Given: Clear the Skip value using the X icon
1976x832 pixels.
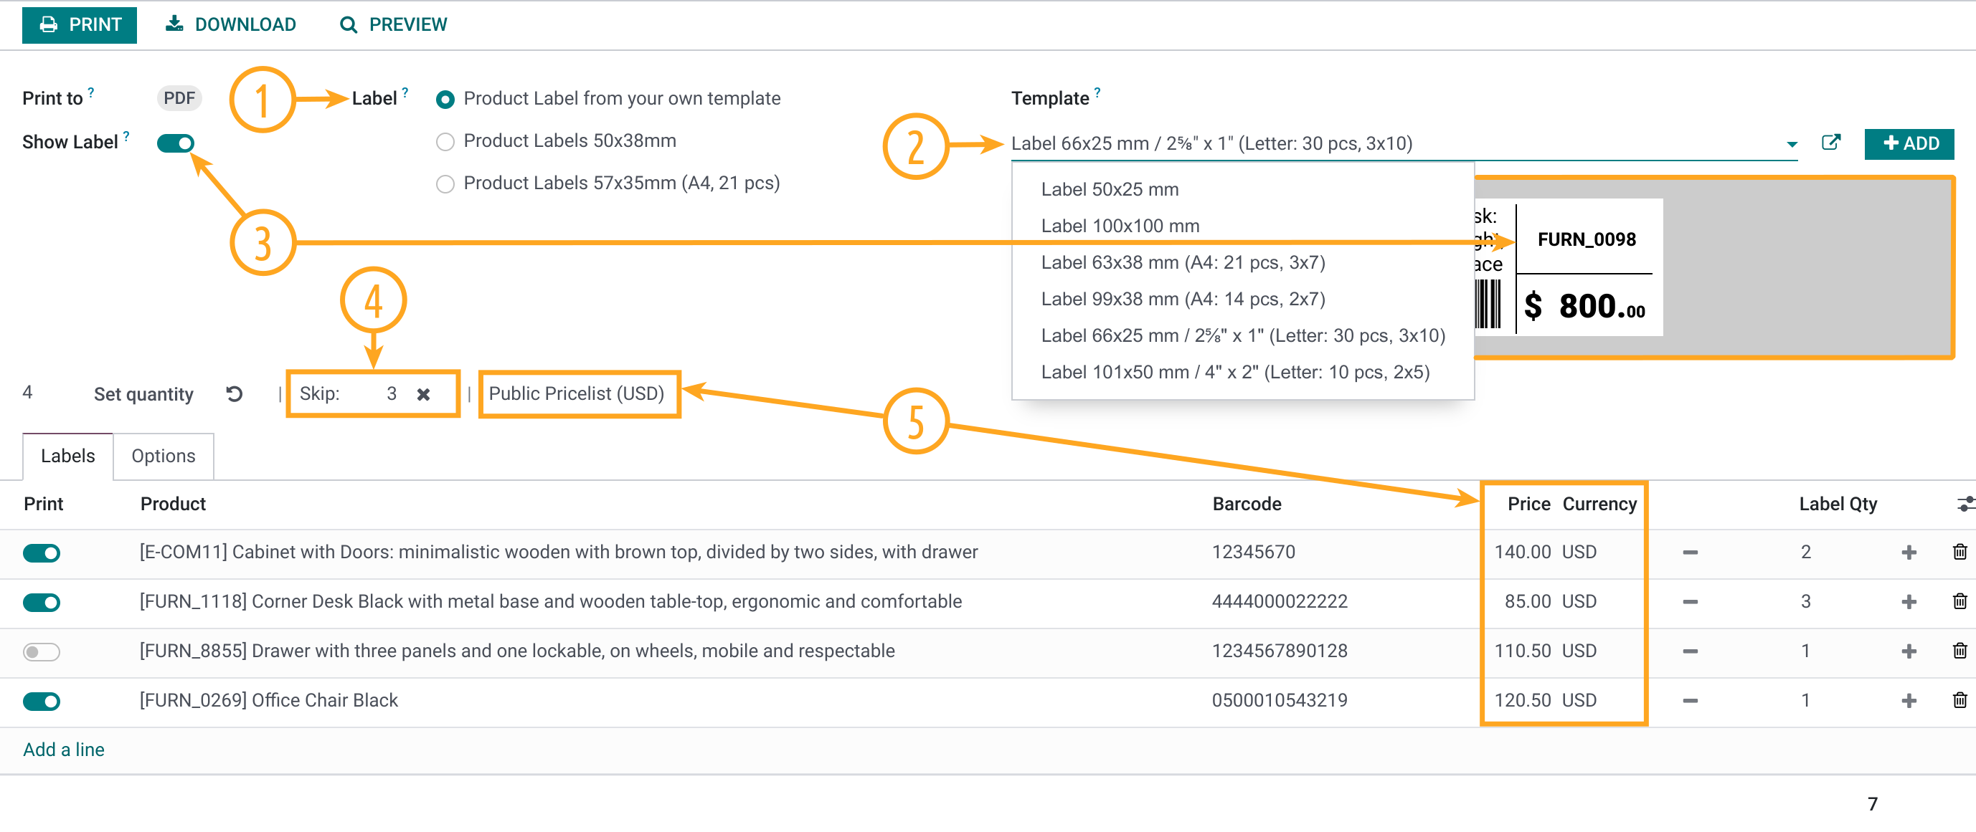Looking at the screenshot, I should pos(422,393).
